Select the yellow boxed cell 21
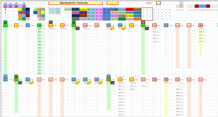This screenshot has height=117, width=218. (131, 79)
